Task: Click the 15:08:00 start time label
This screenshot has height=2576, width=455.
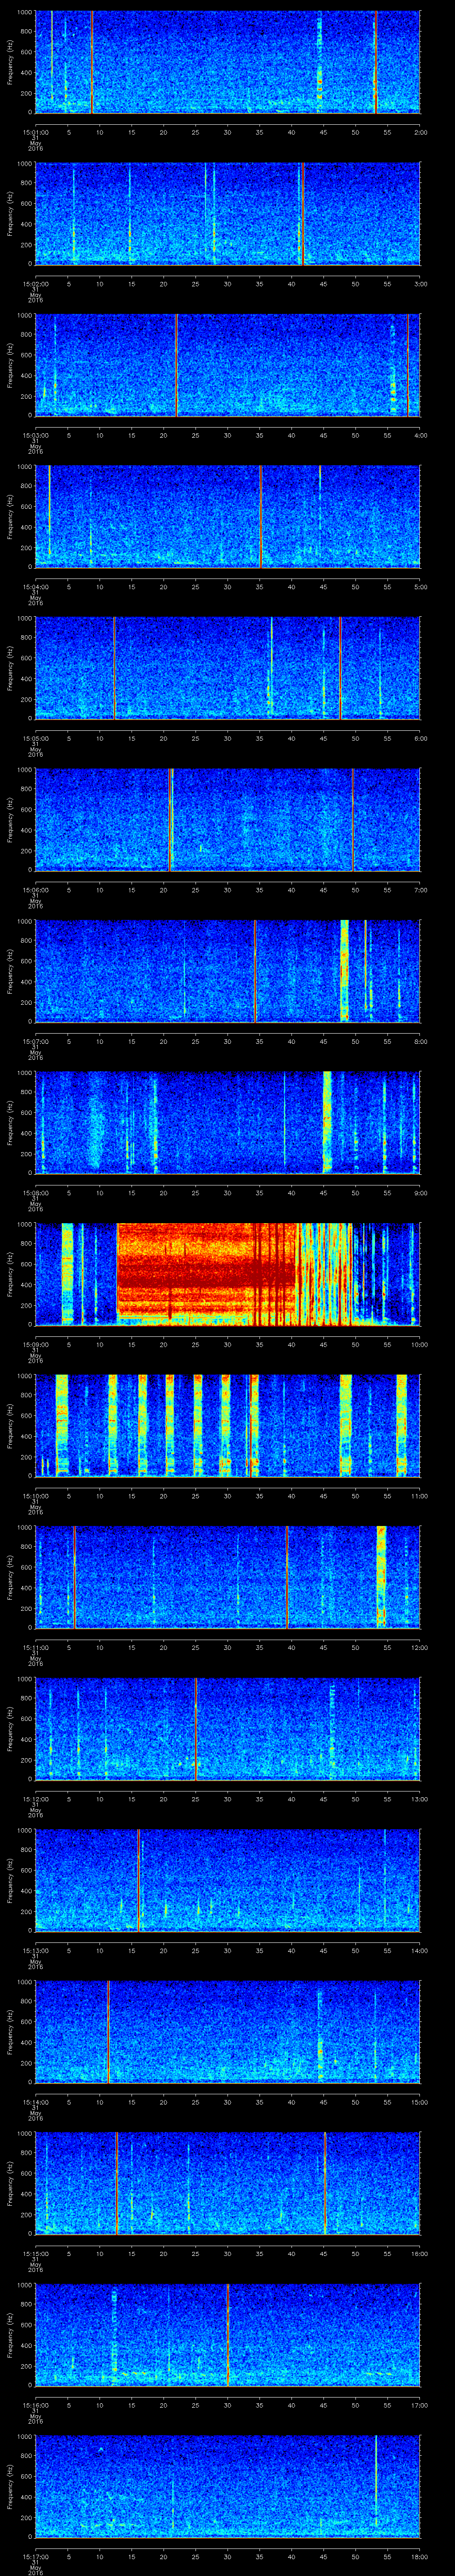Action: tap(36, 1193)
